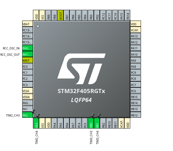The image size is (173, 151).
Task: Pick pin PA14
Action: tap(127, 15)
